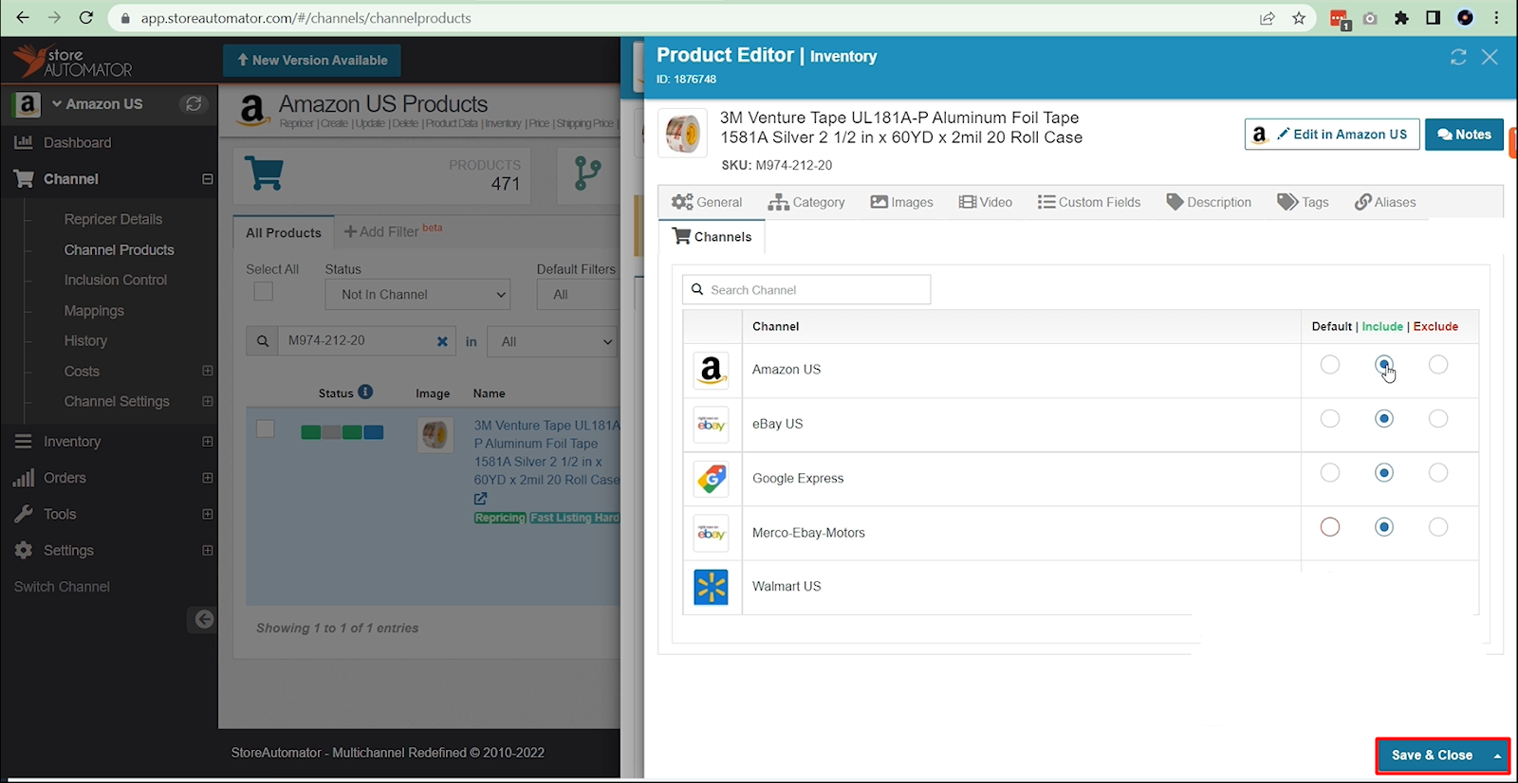This screenshot has height=783, width=1518.
Task: Click the Google Express channel logo icon
Action: pyautogui.click(x=711, y=479)
